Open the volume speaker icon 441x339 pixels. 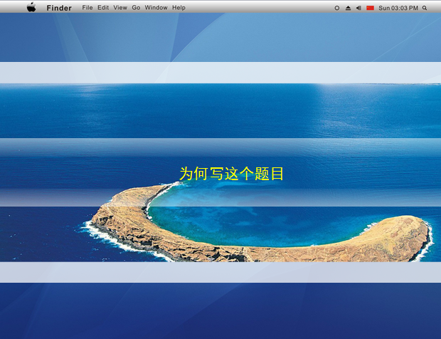point(358,8)
